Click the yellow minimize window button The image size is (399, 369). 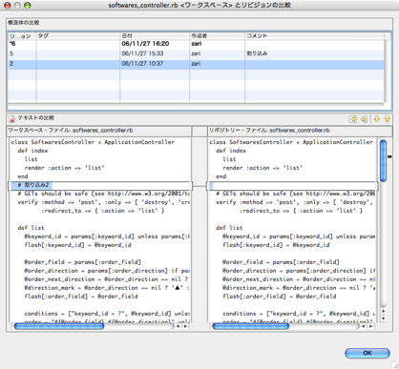pyautogui.click(x=17, y=5)
